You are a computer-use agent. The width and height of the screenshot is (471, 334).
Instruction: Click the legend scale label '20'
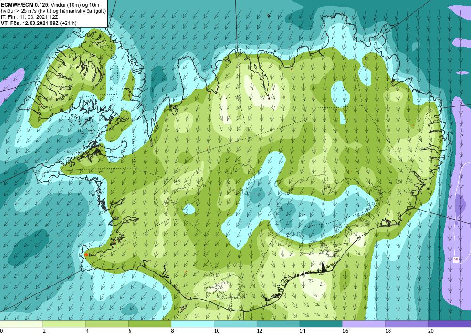click(x=431, y=331)
